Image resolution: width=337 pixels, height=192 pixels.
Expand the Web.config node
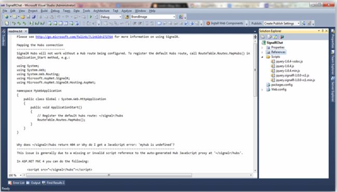click(x=262, y=90)
